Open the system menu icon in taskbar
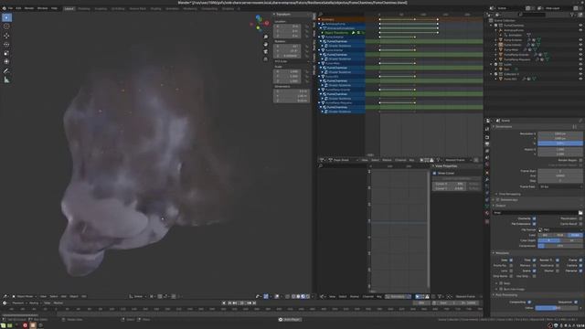The height and width of the screenshot is (329, 585). pyautogui.click(x=3, y=325)
